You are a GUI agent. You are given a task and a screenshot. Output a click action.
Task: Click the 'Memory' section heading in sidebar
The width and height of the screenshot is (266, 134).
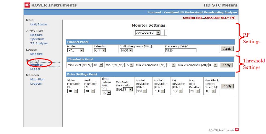pyautogui.click(x=33, y=75)
